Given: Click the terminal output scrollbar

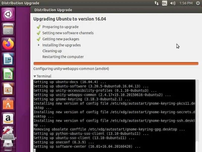Looking at the screenshot, I should (x=197, y=116).
